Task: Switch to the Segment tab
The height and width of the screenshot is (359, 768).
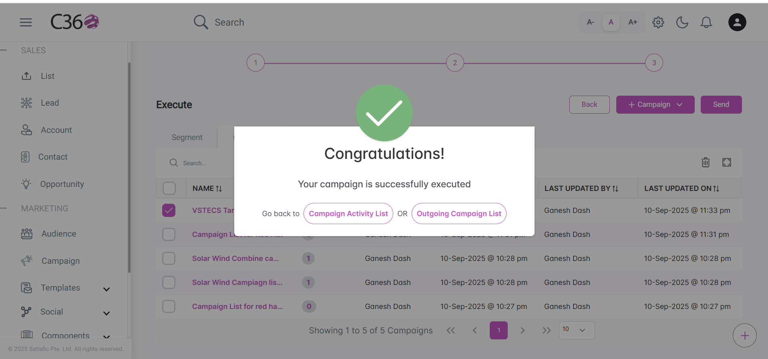Action: pos(187,137)
